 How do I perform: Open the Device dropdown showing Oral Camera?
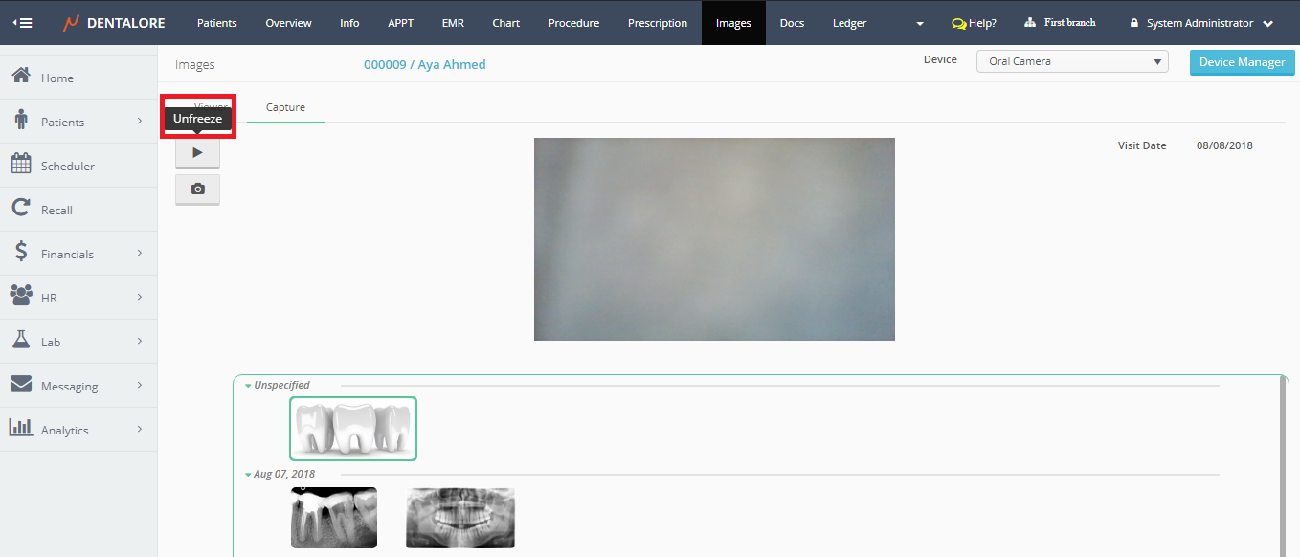click(1071, 61)
